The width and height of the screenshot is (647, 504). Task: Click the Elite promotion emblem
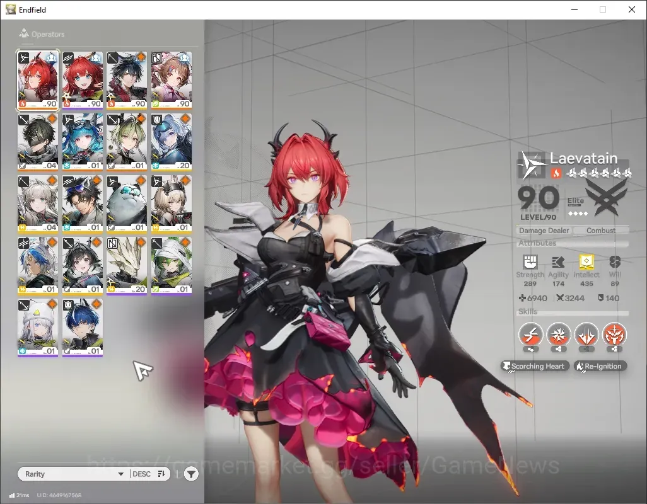[606, 198]
